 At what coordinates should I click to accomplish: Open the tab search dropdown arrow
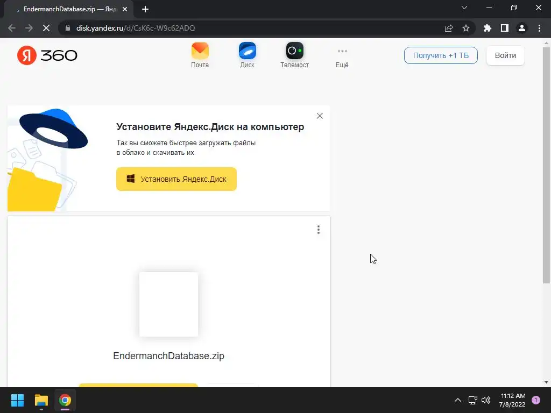[464, 8]
